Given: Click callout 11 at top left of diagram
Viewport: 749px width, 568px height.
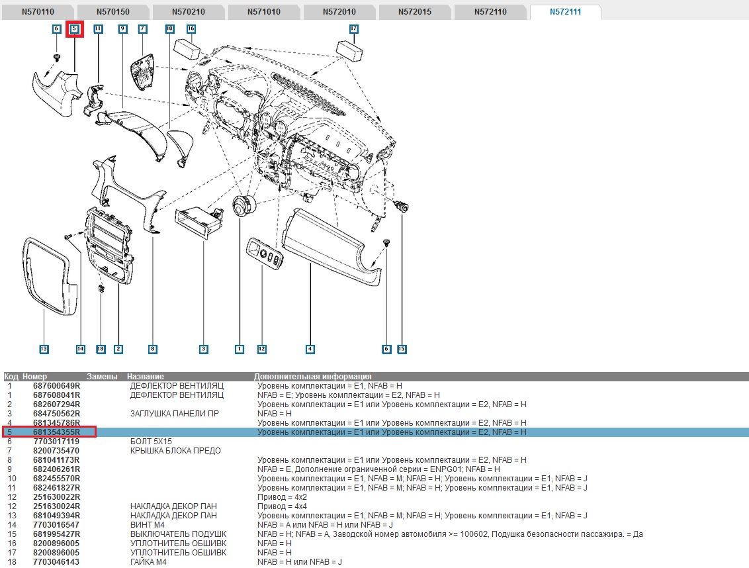Looking at the screenshot, I should pyautogui.click(x=98, y=29).
